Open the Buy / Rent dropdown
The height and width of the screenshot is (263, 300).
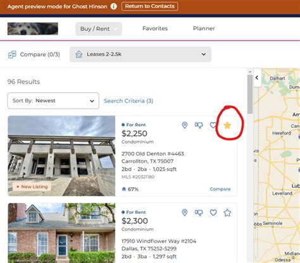[x=99, y=29]
